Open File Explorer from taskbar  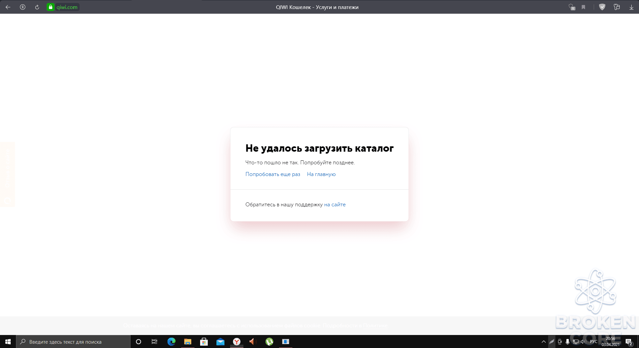[187, 342]
